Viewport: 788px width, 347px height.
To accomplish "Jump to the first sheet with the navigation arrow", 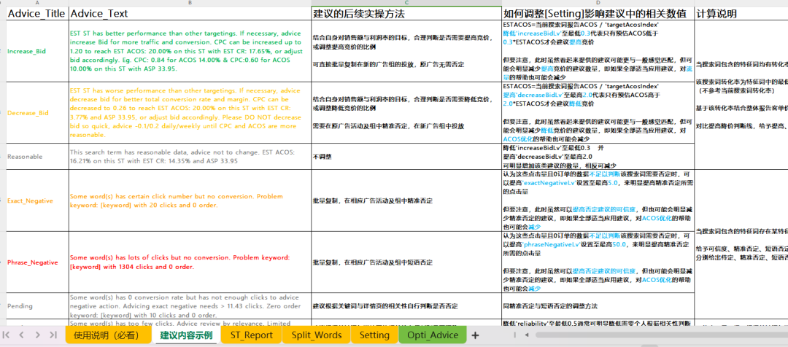I will (x=7, y=335).
